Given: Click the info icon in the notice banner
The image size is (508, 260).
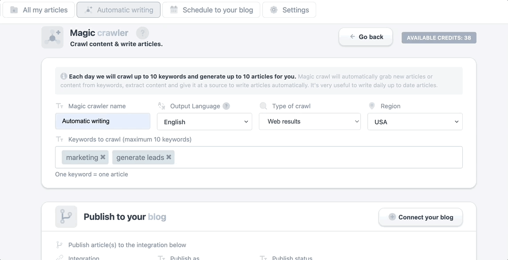Looking at the screenshot, I should (63, 76).
